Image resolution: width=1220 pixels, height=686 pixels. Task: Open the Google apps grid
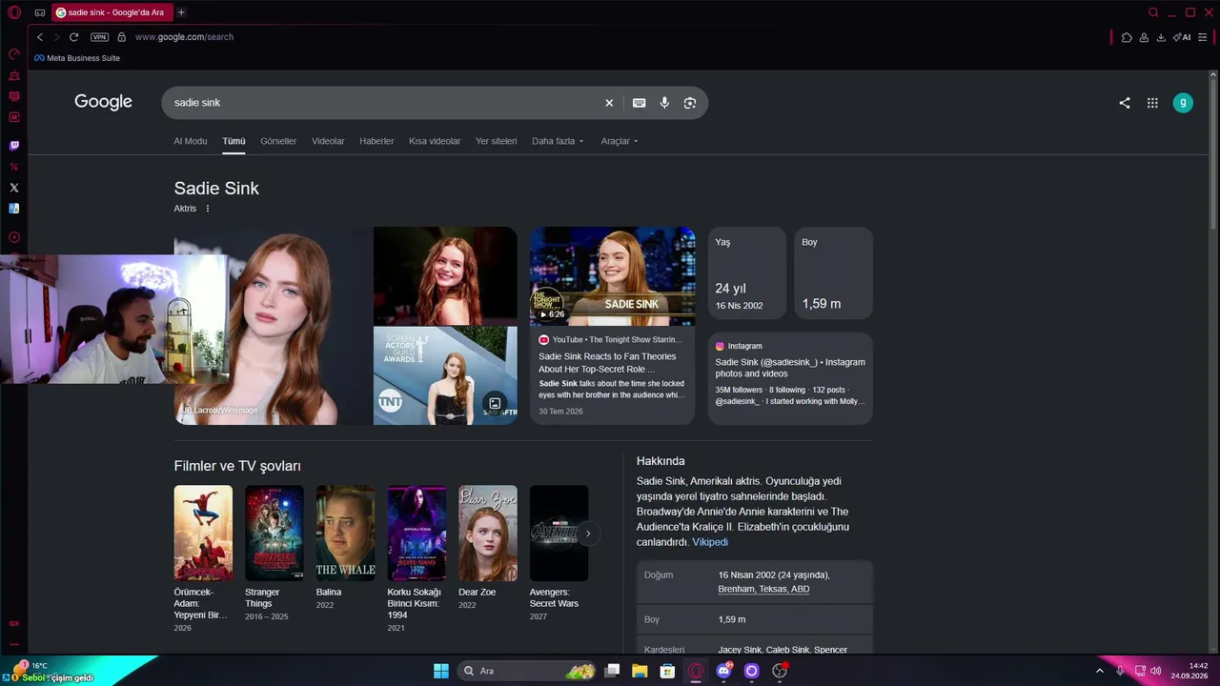point(1152,103)
